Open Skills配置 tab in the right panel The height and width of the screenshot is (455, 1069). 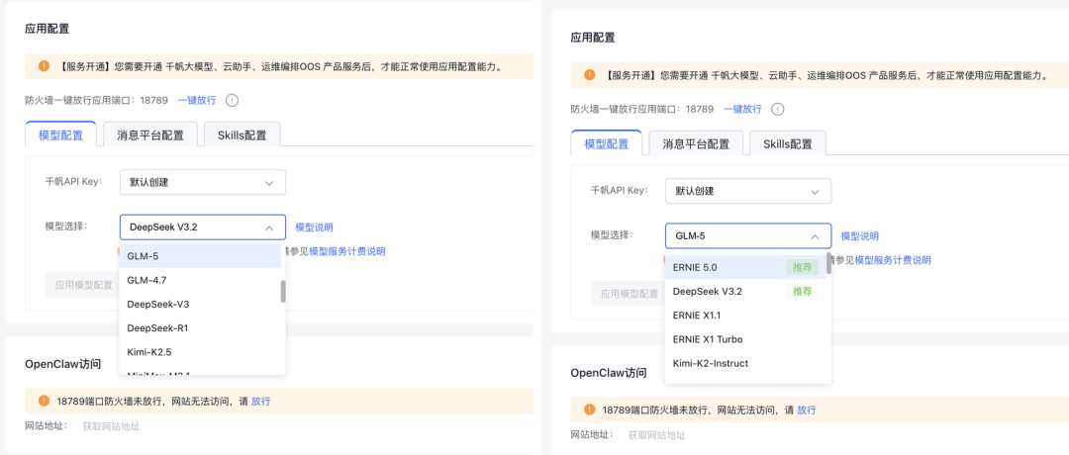(787, 143)
